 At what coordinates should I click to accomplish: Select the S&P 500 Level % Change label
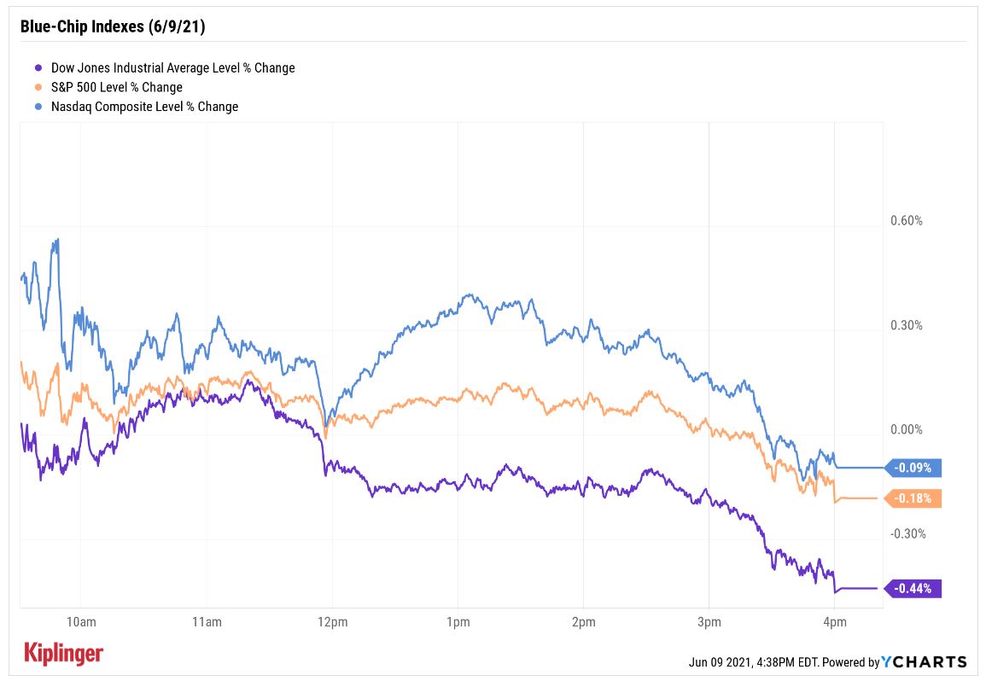coord(116,87)
